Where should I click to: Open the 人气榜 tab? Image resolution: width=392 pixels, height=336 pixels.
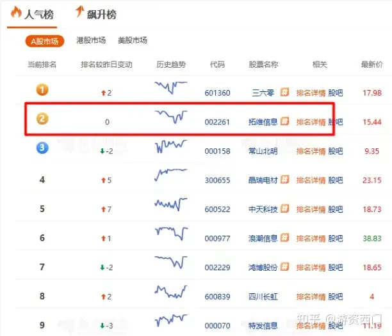(38, 15)
